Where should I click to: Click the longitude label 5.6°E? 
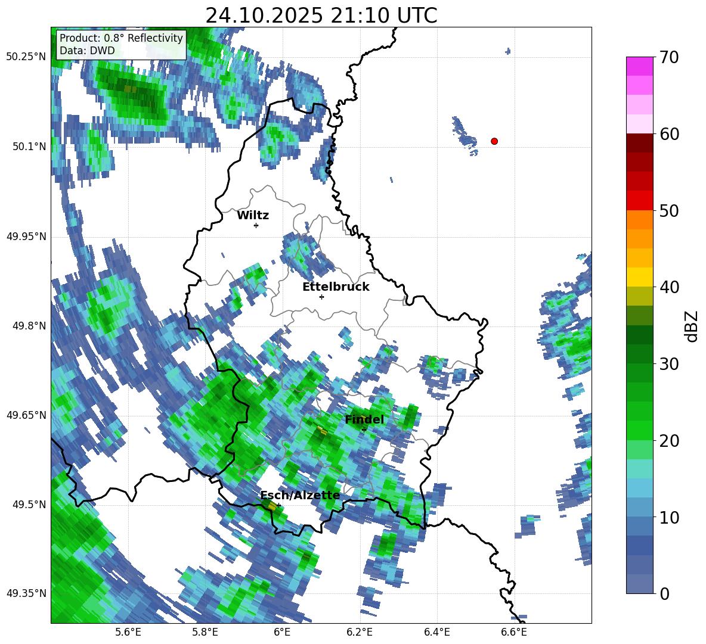(128, 633)
